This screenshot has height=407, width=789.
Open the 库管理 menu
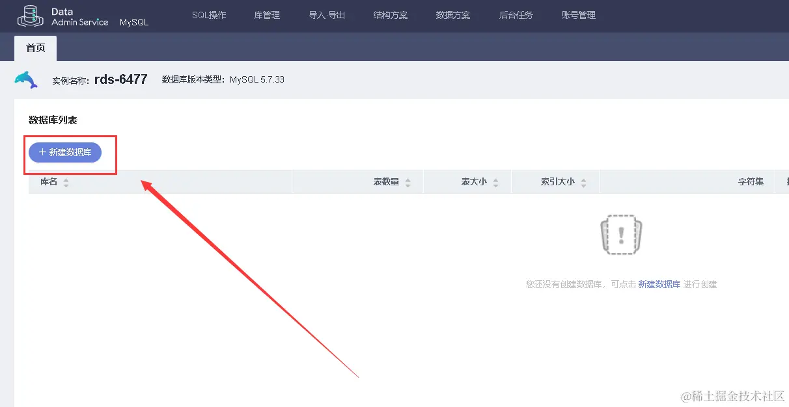(267, 15)
